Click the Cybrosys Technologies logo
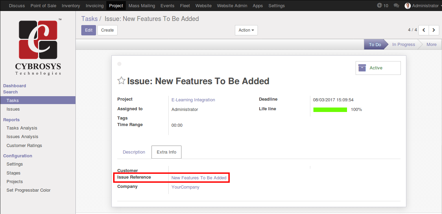This screenshot has height=214, width=442. click(x=38, y=47)
